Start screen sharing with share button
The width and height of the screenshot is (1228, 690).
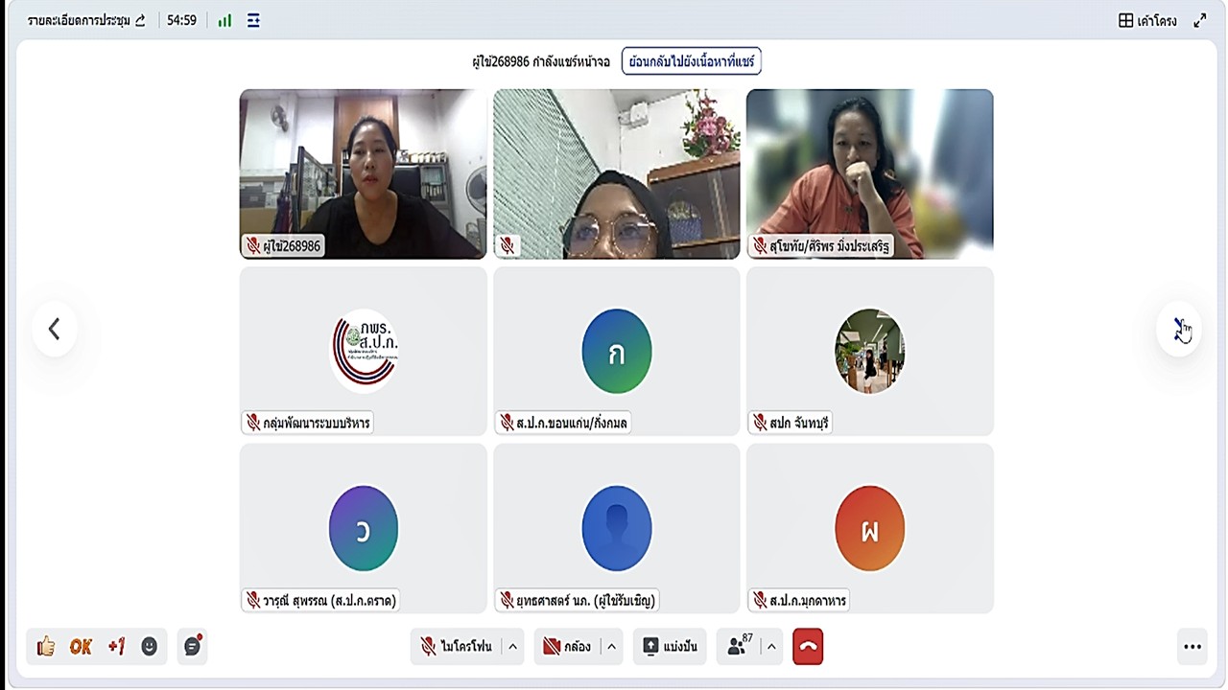pos(670,647)
